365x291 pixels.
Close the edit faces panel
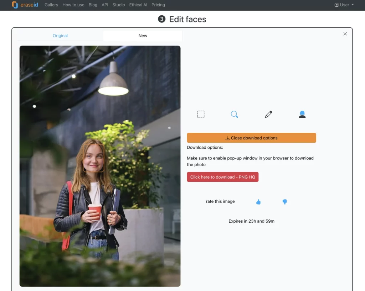[345, 34]
